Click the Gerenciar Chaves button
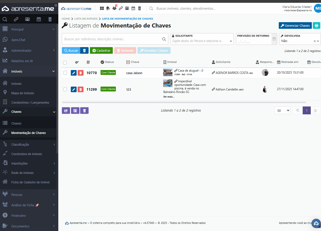321x231 pixels. click(x=295, y=25)
